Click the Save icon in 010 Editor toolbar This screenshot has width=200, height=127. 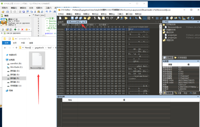click(x=72, y=18)
